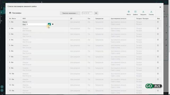Click Посадка field in row 1
The width and height of the screenshot is (170, 95).
click(139, 22)
